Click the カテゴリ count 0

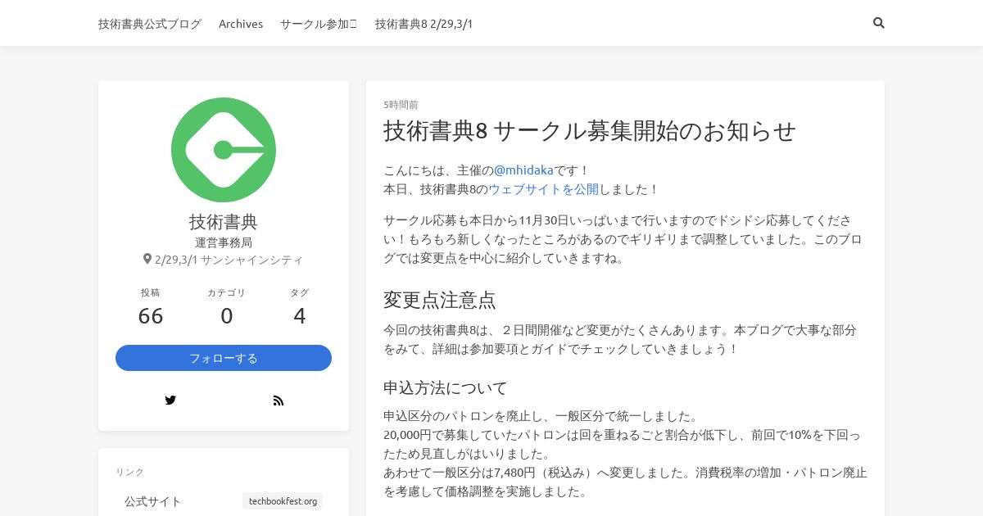coord(227,316)
